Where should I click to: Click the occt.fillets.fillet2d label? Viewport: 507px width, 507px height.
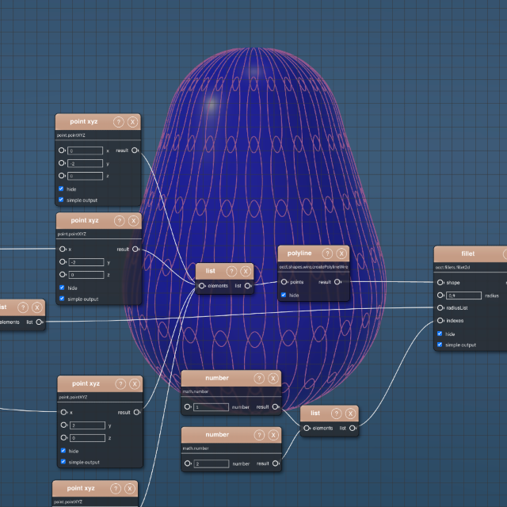coord(452,268)
